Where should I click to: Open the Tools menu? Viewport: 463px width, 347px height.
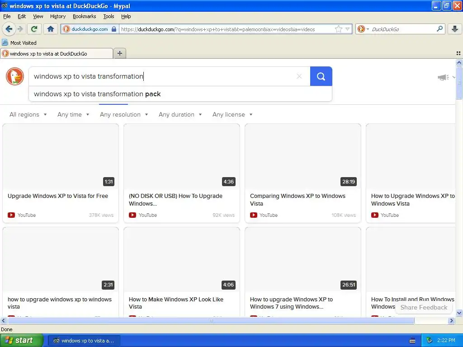(x=109, y=16)
